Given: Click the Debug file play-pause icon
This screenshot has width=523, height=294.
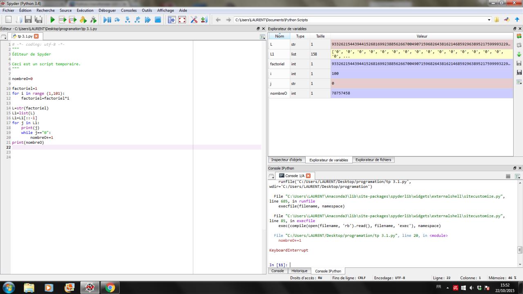Looking at the screenshot, I should pos(107,20).
